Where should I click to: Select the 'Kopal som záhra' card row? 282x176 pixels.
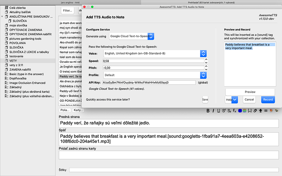point(70,47)
